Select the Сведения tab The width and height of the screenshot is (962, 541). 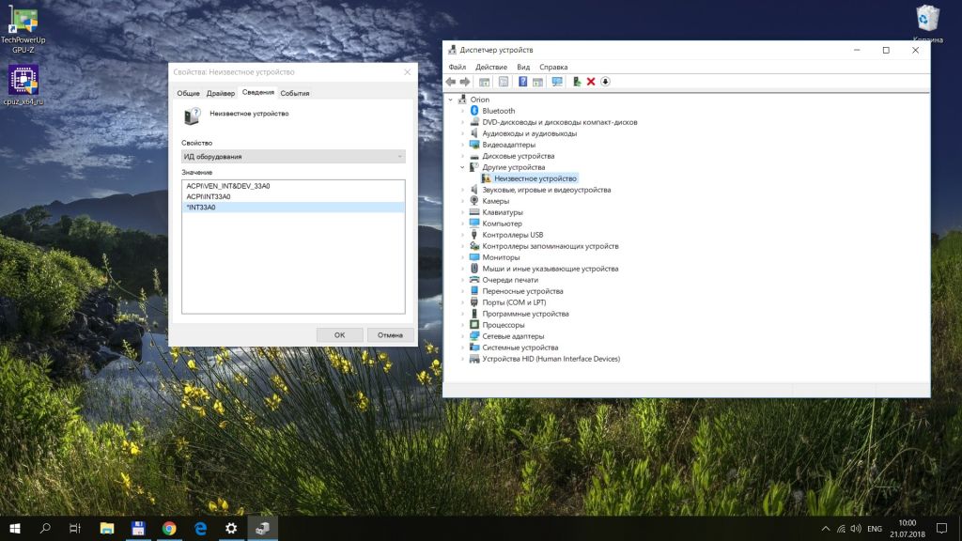[x=257, y=92]
